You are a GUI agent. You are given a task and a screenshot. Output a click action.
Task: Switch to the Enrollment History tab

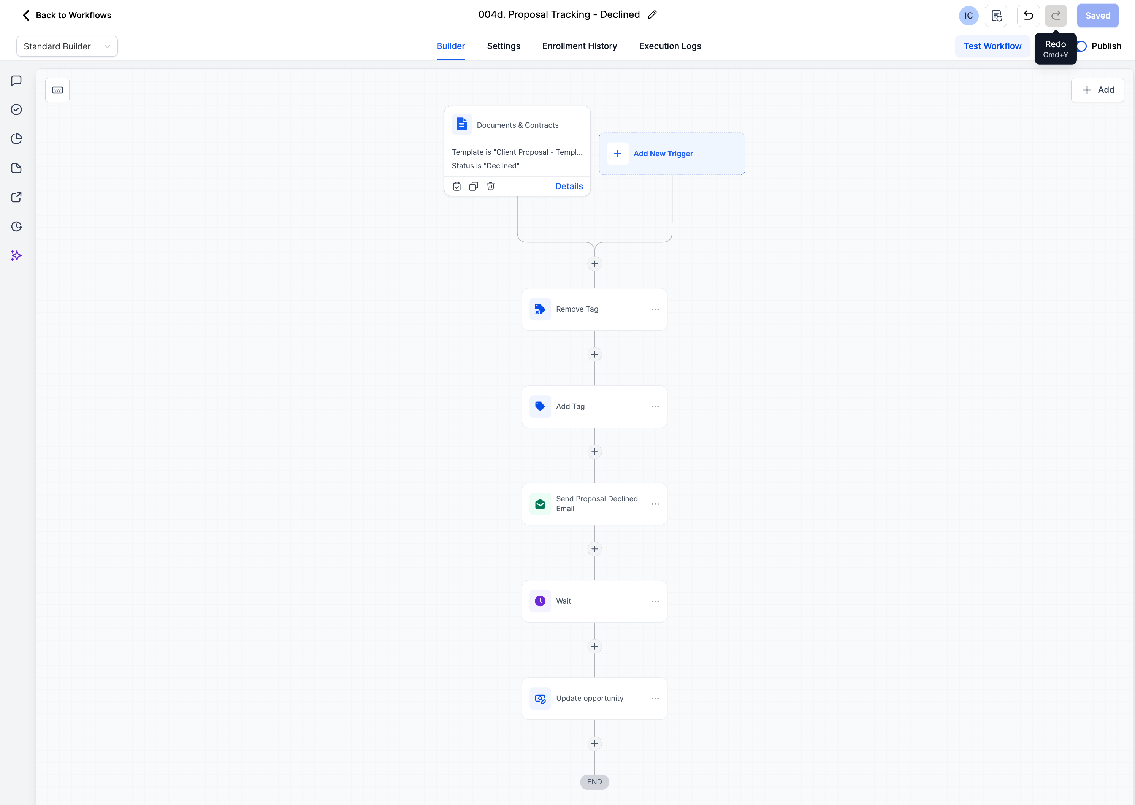click(579, 46)
